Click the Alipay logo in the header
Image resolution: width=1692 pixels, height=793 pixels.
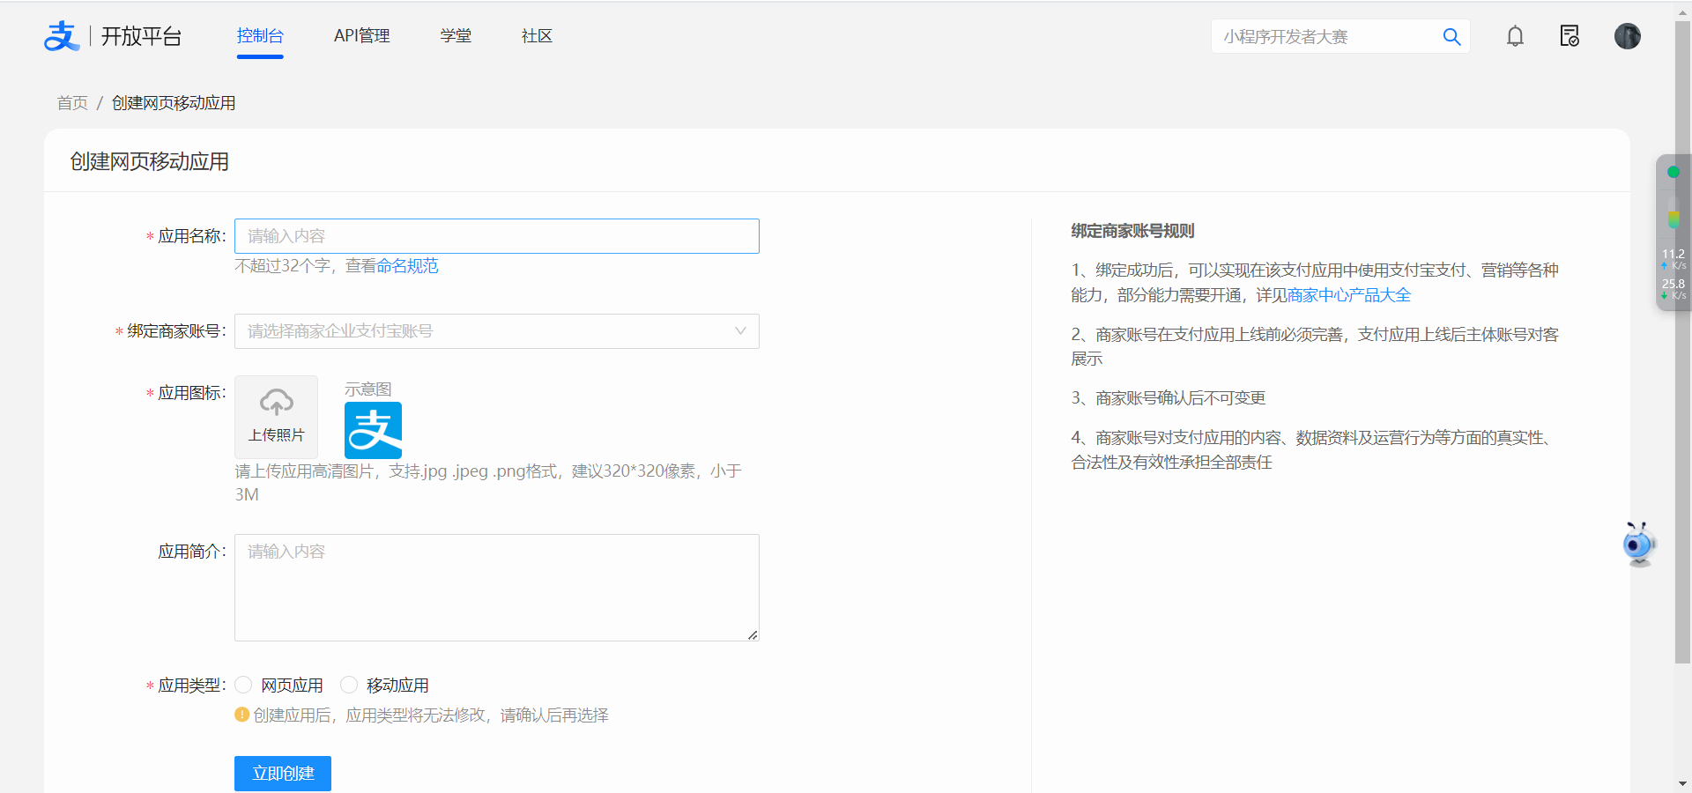(x=62, y=36)
